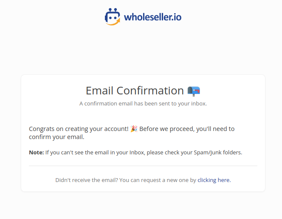Click the party popper emoji
Screen dimensions: 282x219
click(x=134, y=129)
